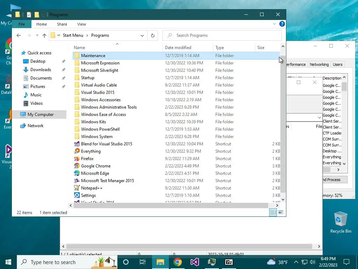The height and width of the screenshot is (269, 358).
Task: Switch to the Users tab in Task Manager
Action: 337,64
